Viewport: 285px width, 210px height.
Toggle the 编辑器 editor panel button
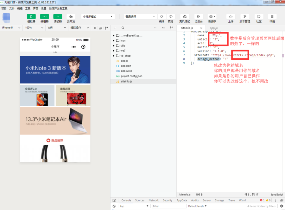44,16
